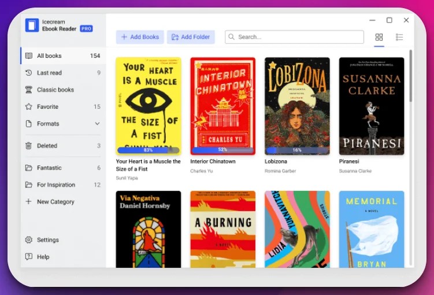Image resolution: width=434 pixels, height=295 pixels.
Task: Open the Fantastic category folder
Action: click(63, 168)
